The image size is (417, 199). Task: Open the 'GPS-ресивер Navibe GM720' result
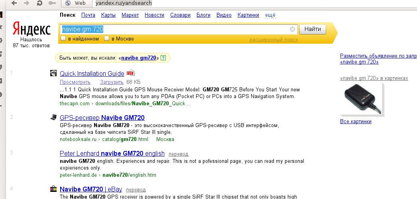(102, 118)
